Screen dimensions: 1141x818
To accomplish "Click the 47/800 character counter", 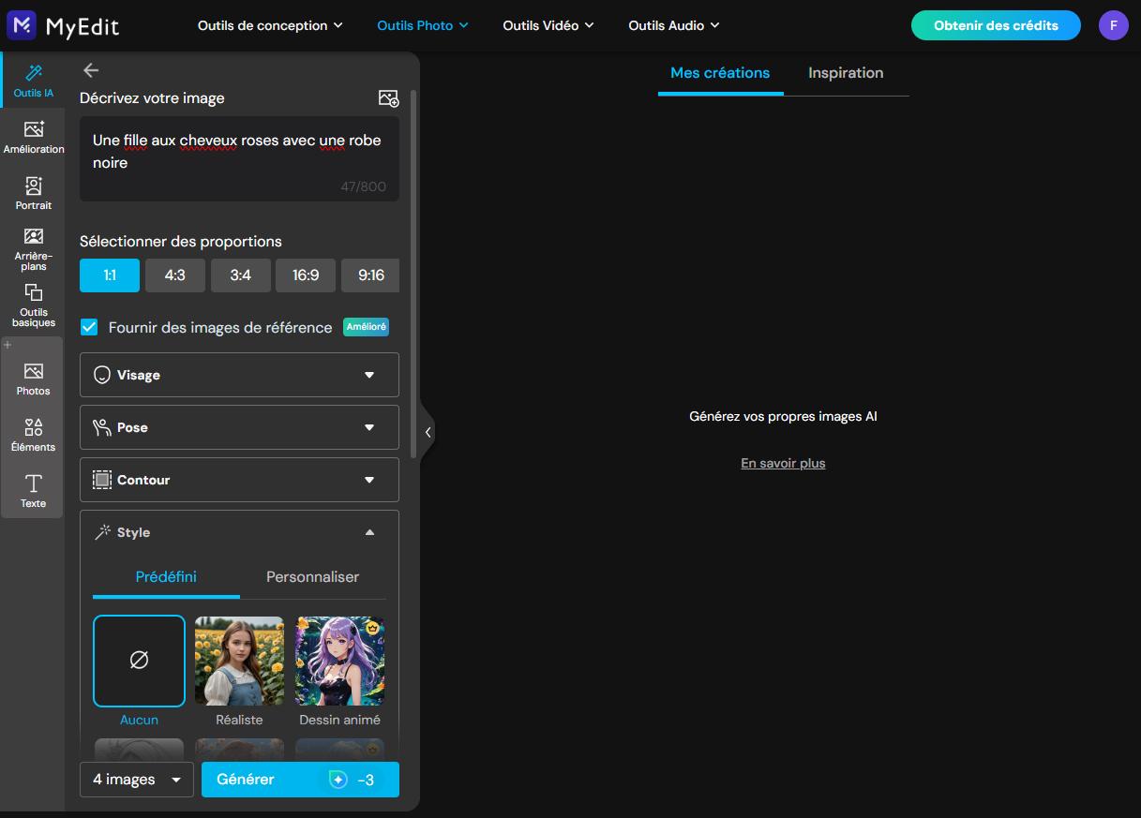I will (x=363, y=186).
